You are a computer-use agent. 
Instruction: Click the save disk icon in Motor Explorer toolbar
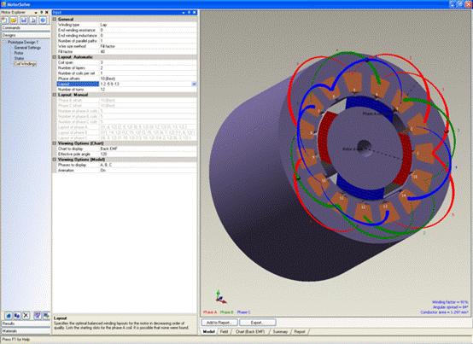(24, 20)
